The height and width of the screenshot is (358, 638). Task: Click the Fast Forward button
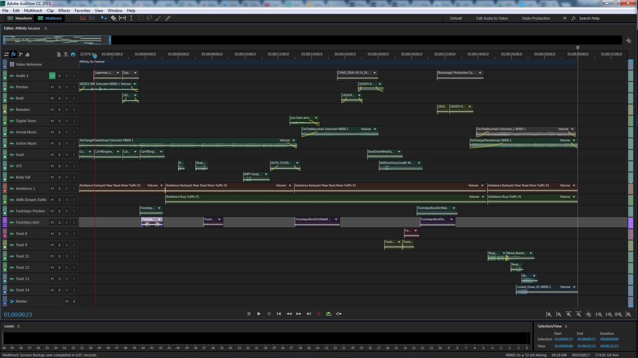click(299, 314)
